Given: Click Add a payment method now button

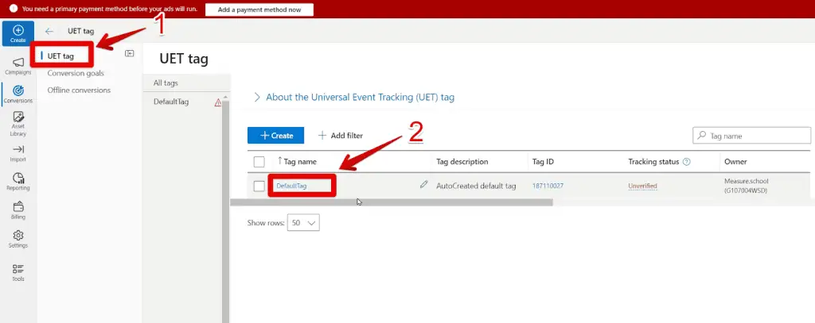Looking at the screenshot, I should 259,10.
